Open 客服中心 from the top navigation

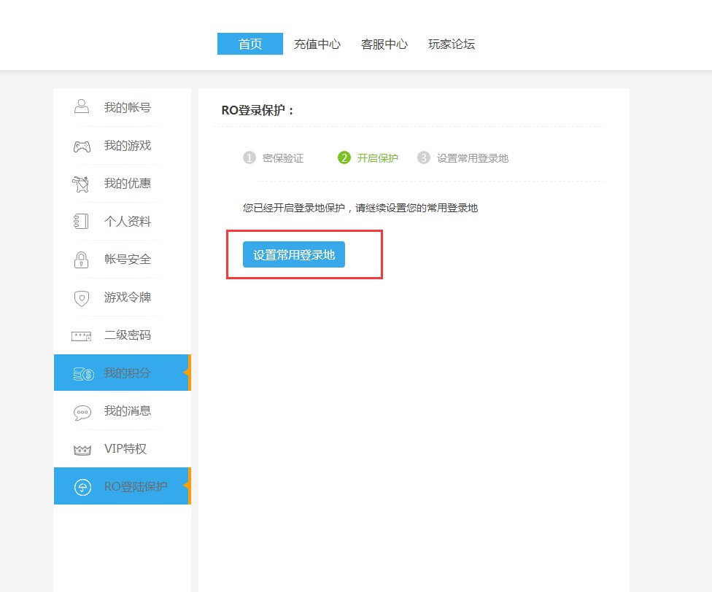click(384, 44)
